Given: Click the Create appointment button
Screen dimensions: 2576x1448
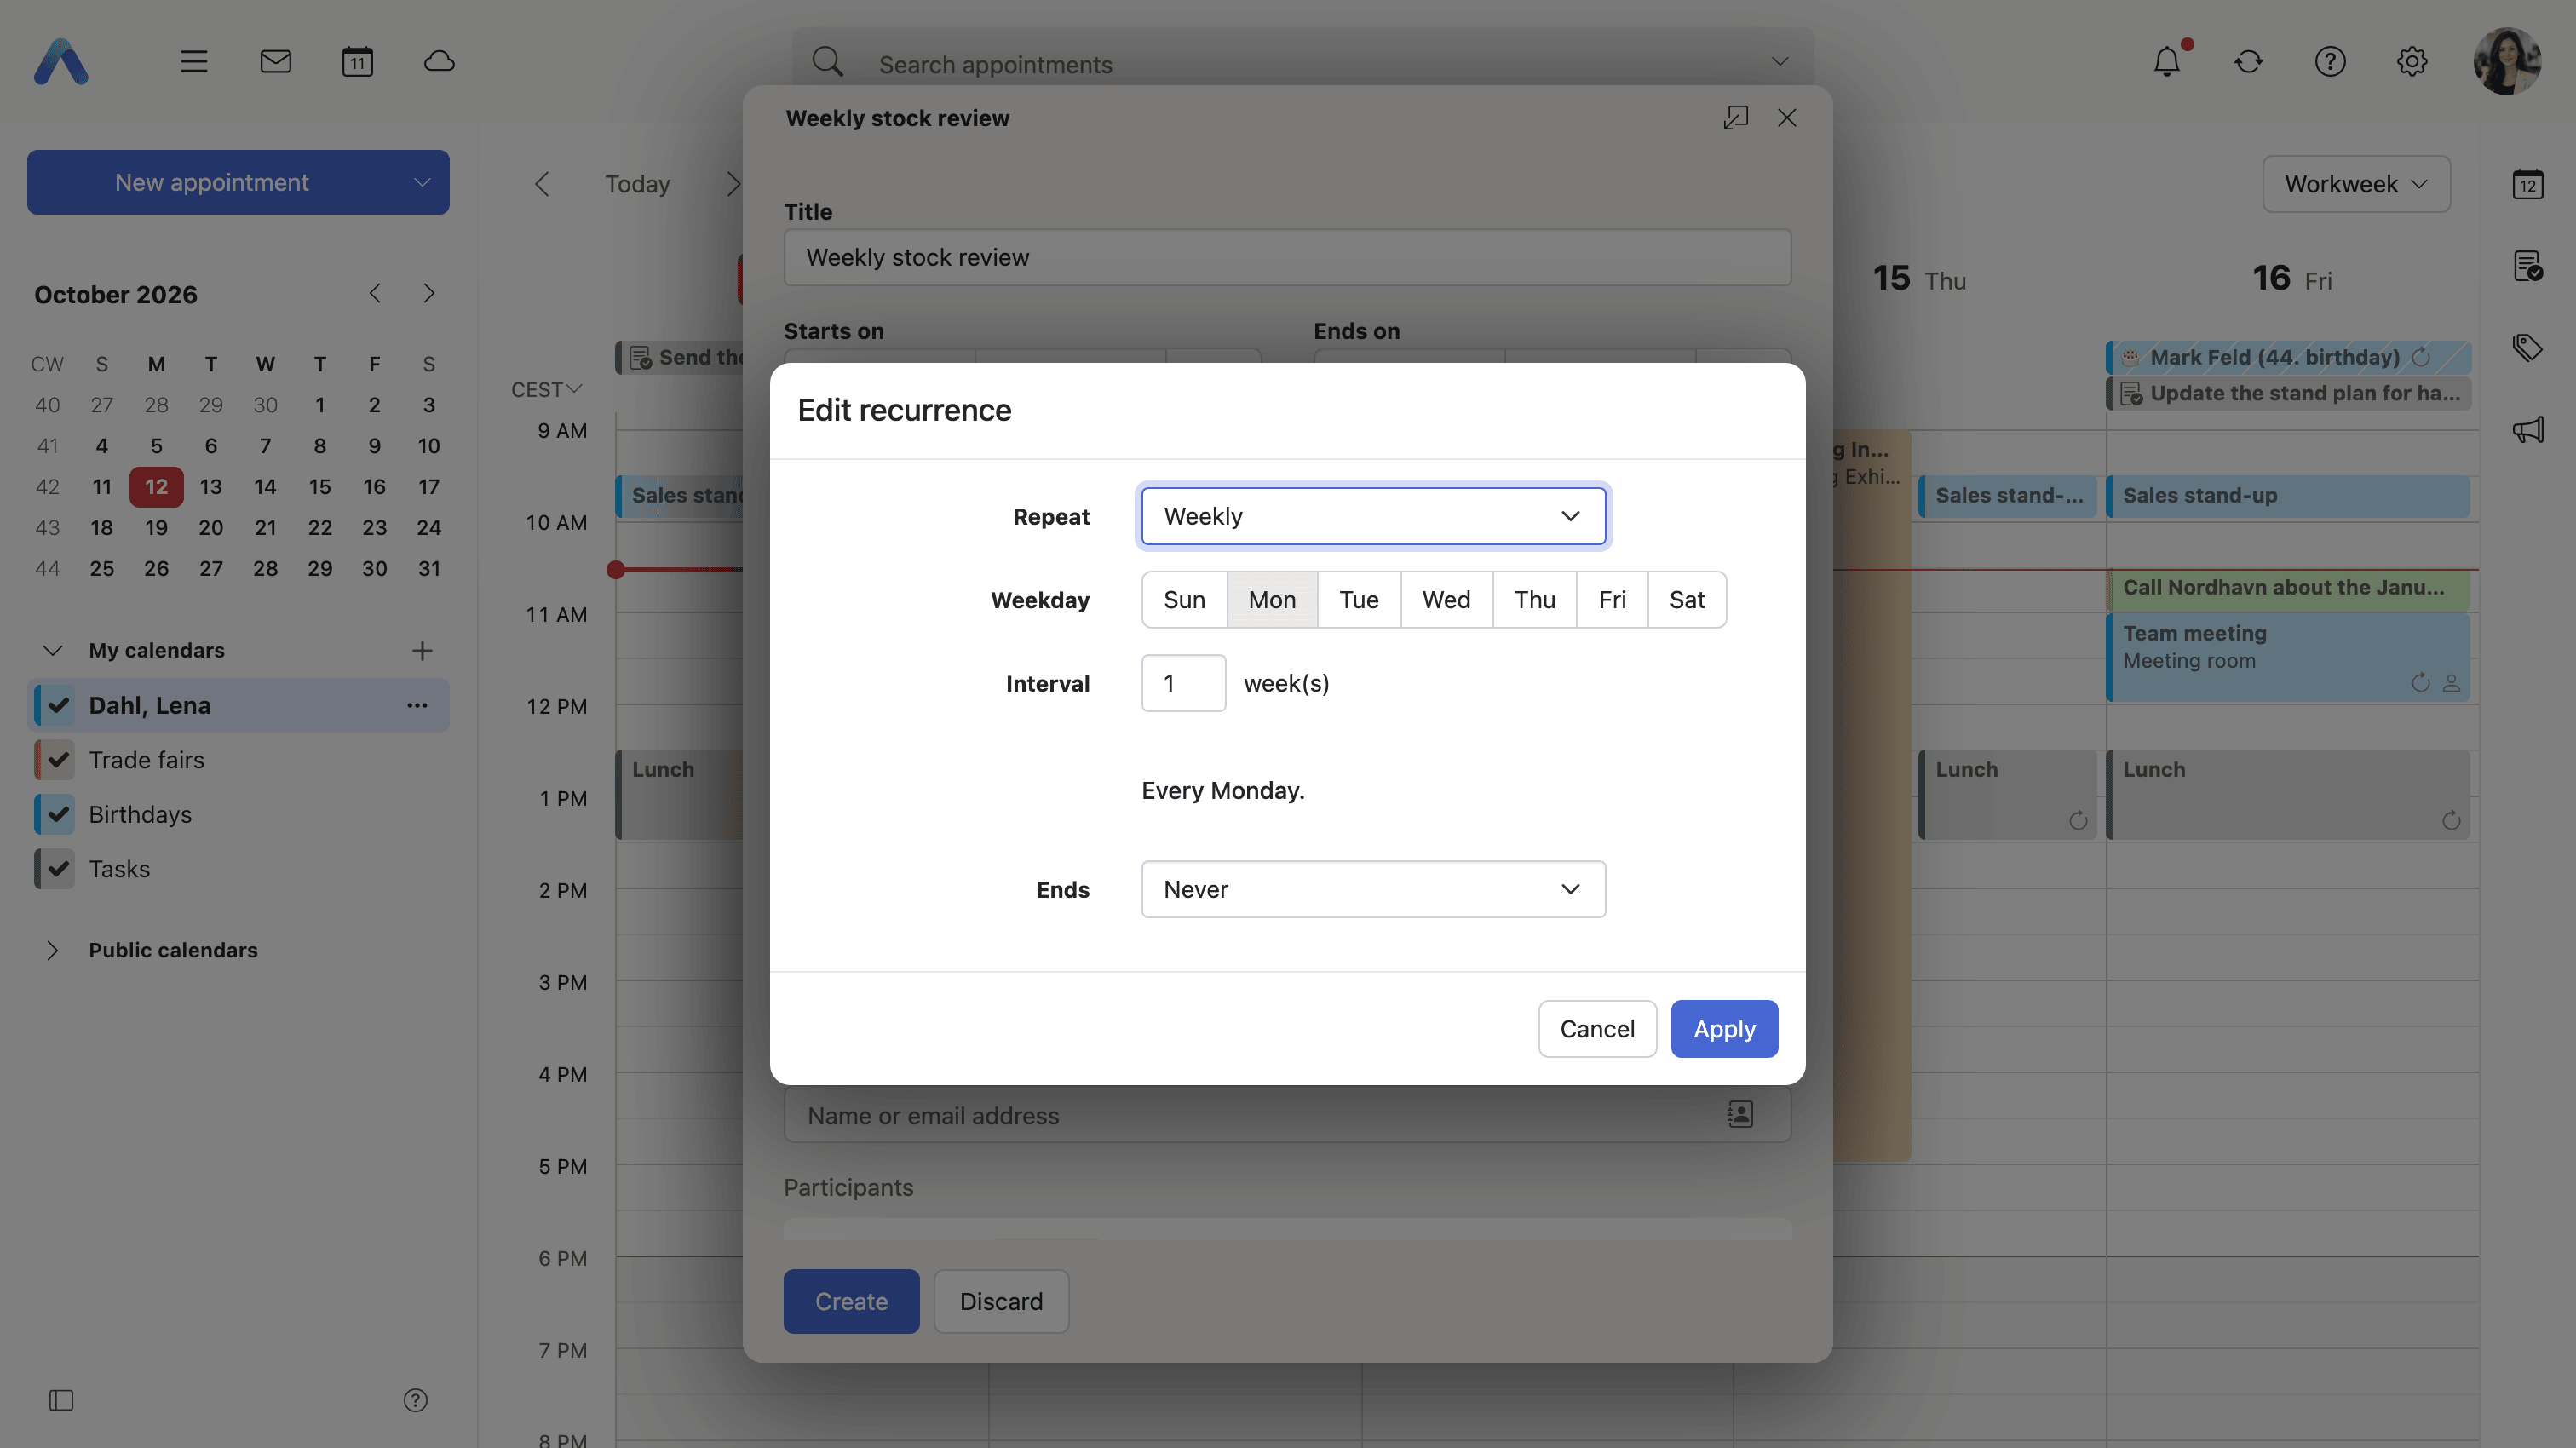Looking at the screenshot, I should point(851,1302).
